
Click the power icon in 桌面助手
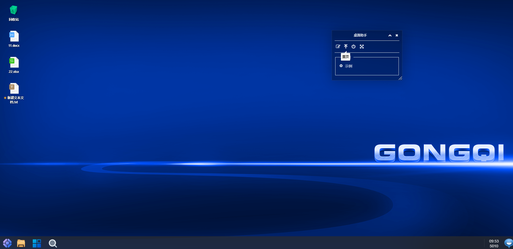353,46
